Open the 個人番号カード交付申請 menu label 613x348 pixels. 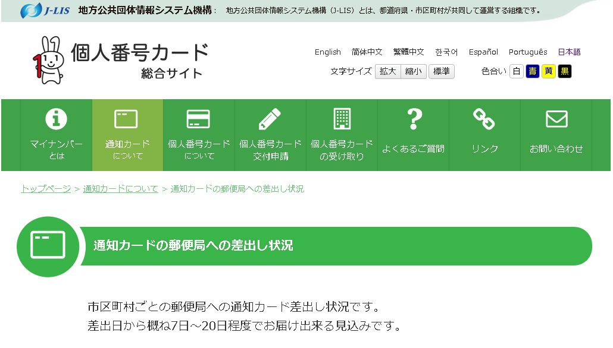click(x=271, y=150)
